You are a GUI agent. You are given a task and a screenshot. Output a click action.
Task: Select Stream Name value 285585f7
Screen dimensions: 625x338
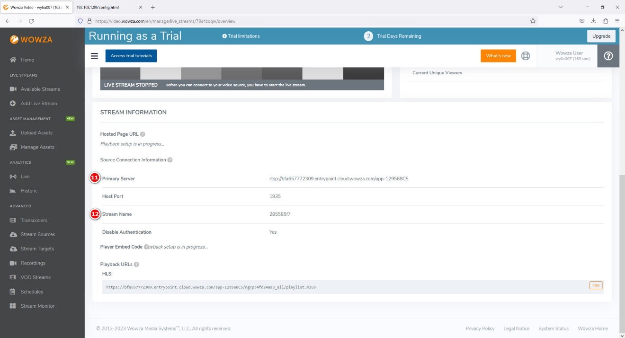tap(280, 214)
